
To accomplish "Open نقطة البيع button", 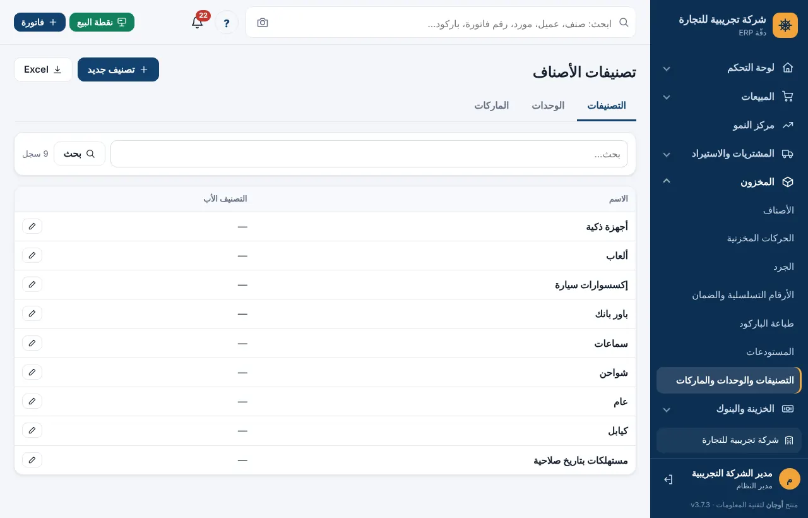I will click(x=102, y=22).
